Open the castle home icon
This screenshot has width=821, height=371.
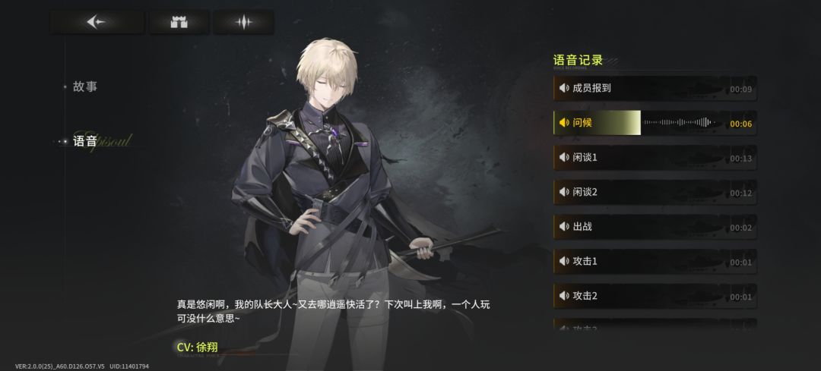click(x=179, y=22)
